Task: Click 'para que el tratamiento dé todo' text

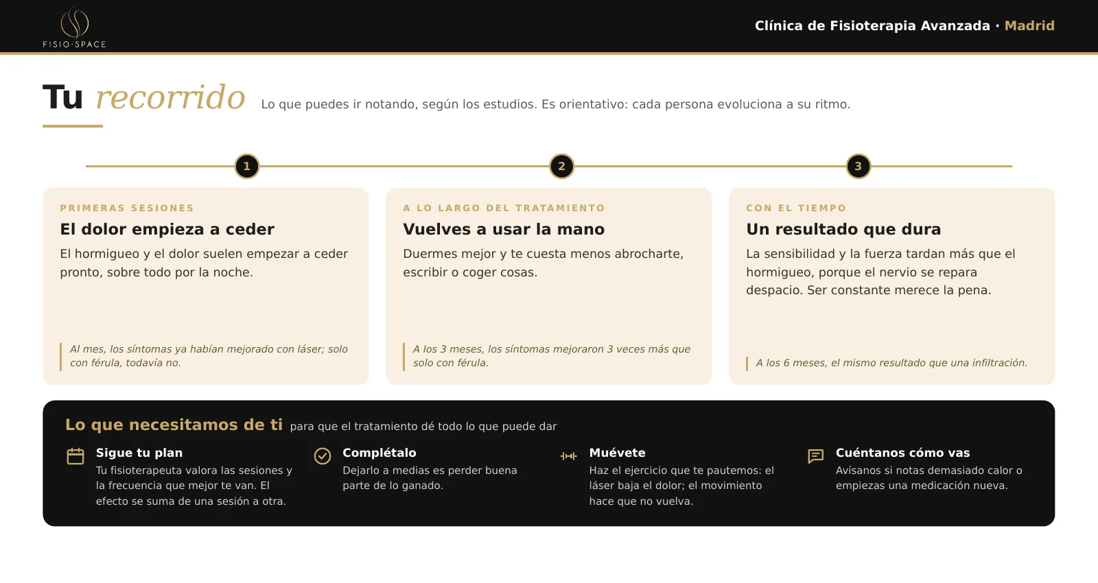Action: [423, 426]
